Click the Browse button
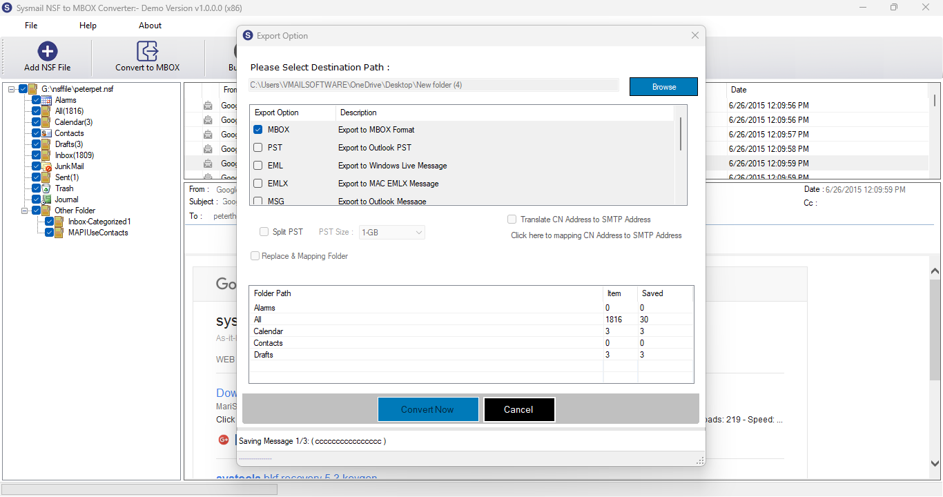The height and width of the screenshot is (497, 943). 663,87
